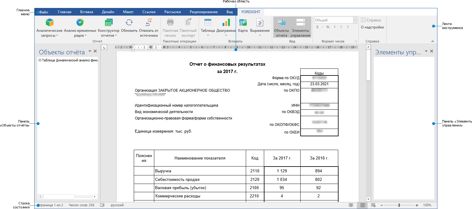
Task: Select the Аналитические запросы tool
Action: [x=50, y=27]
